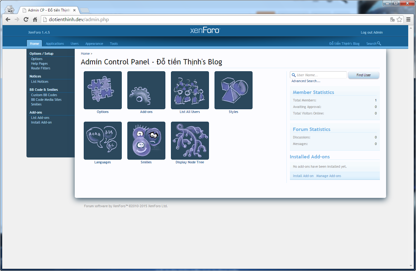The width and height of the screenshot is (416, 271).
Task: Click Manage Add-ons link
Action: (x=329, y=176)
